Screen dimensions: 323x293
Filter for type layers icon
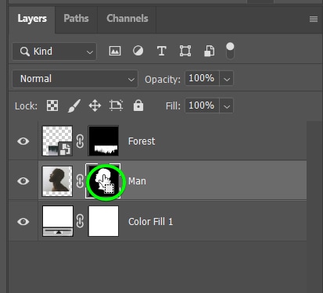[x=161, y=51]
